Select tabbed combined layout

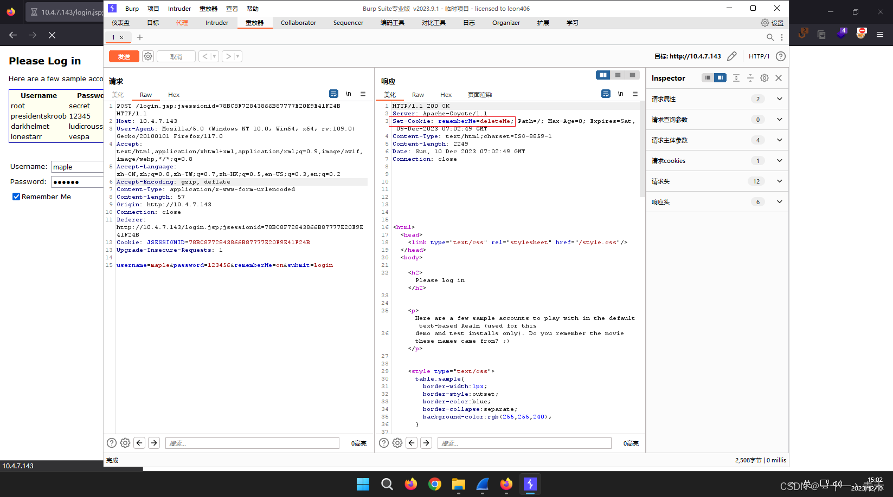tap(632, 75)
